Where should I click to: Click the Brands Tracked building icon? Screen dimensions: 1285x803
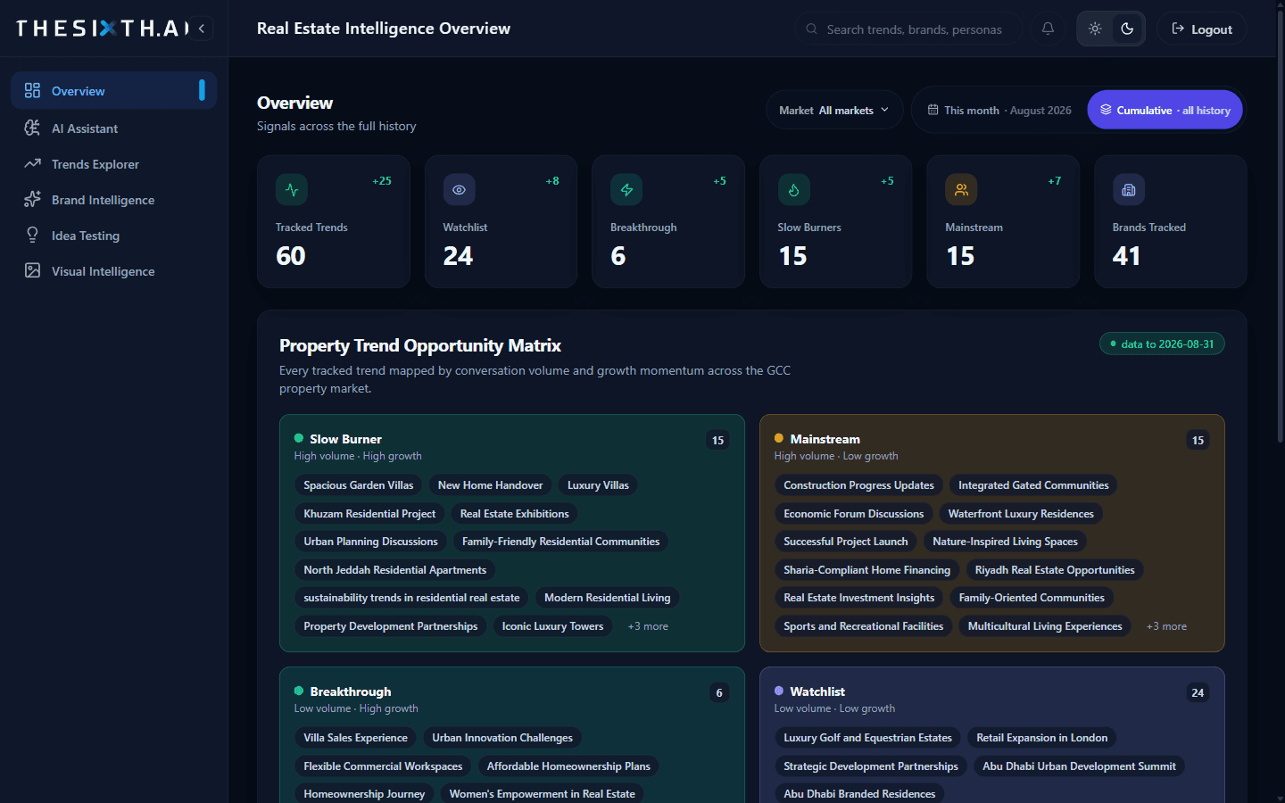coord(1129,189)
